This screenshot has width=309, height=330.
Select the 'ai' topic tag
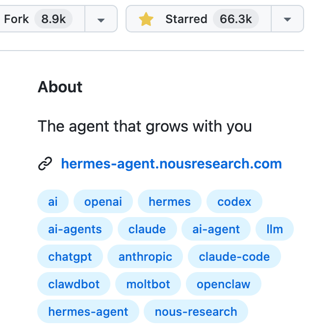pos(53,201)
